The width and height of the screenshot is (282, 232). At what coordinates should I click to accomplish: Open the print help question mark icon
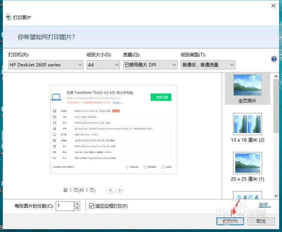(274, 59)
